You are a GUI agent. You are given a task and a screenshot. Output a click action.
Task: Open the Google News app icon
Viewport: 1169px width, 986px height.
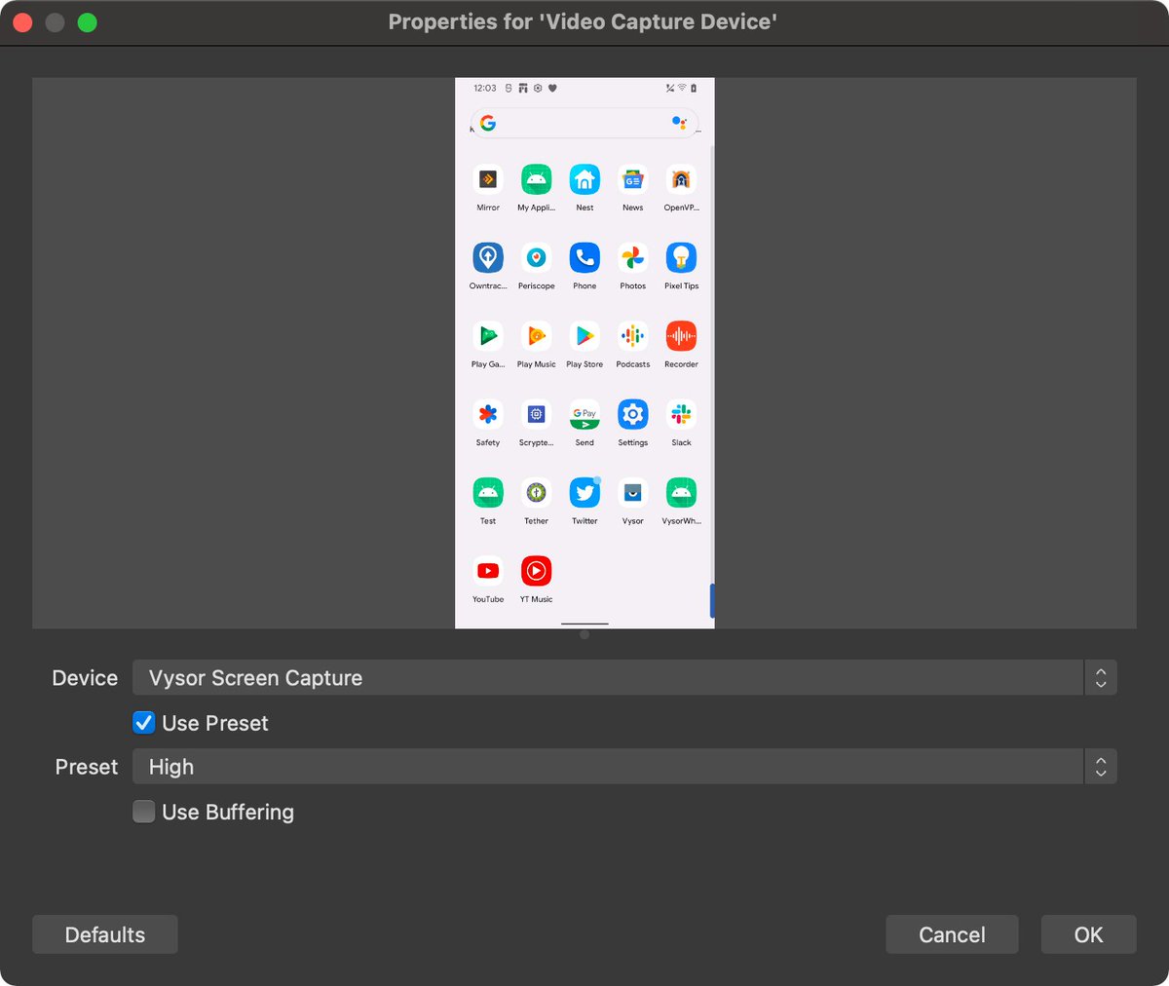click(x=633, y=179)
